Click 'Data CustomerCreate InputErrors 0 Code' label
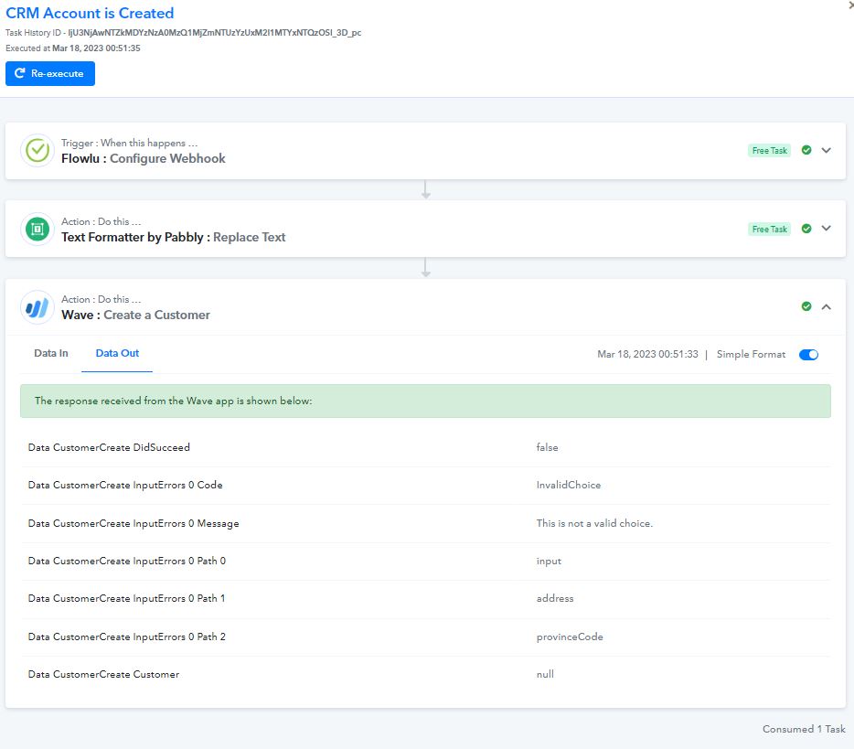Screen dimensions: 854x749 [125, 486]
